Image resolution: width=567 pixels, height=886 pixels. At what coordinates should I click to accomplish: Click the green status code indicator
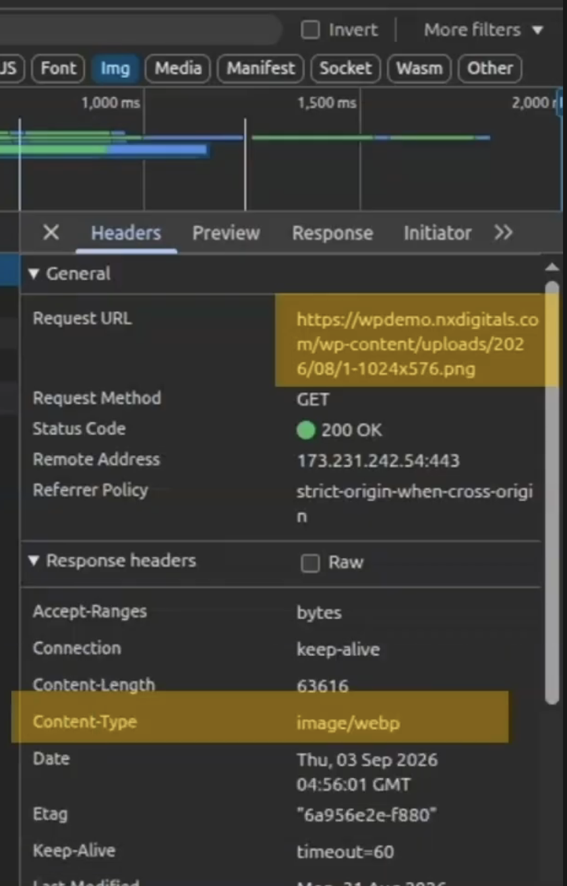coord(306,430)
